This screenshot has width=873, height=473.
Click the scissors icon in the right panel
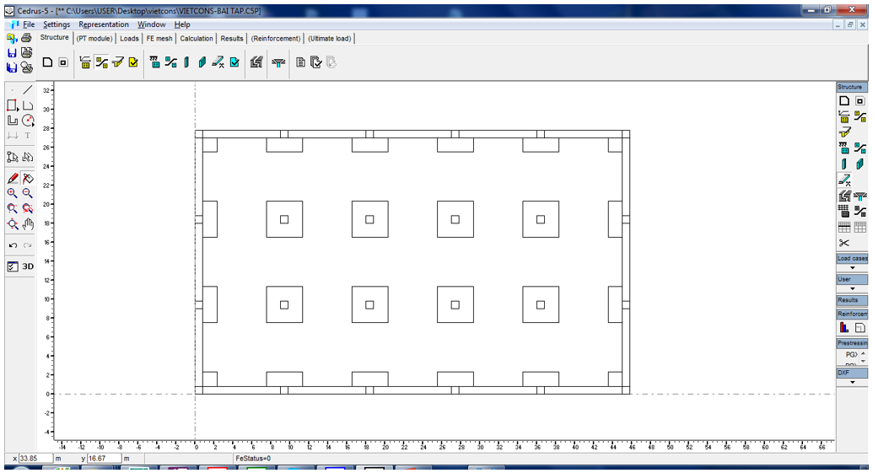tap(844, 243)
